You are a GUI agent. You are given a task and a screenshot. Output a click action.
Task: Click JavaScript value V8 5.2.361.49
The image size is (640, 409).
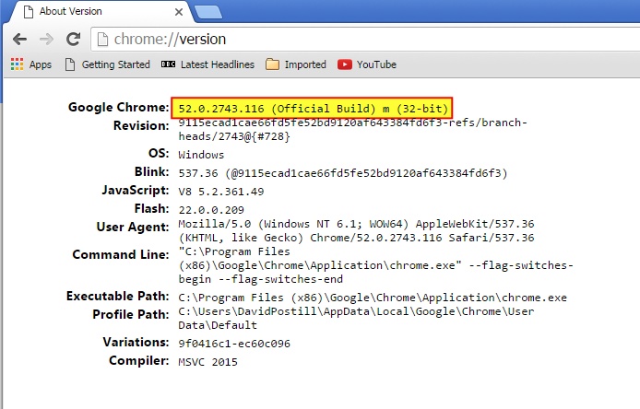coord(221,192)
